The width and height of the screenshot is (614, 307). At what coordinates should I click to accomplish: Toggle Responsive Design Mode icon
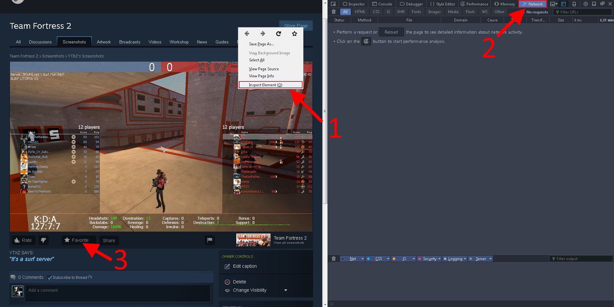pos(574,4)
